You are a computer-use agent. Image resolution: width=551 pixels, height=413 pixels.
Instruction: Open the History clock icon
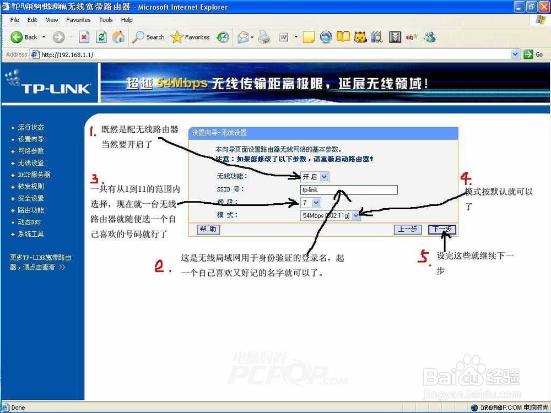point(223,37)
